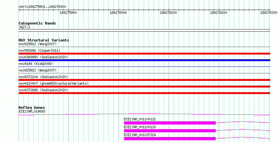Open the ECE2|NM_001100120 transcript label
The height and width of the screenshot is (142, 279).
pos(140,127)
